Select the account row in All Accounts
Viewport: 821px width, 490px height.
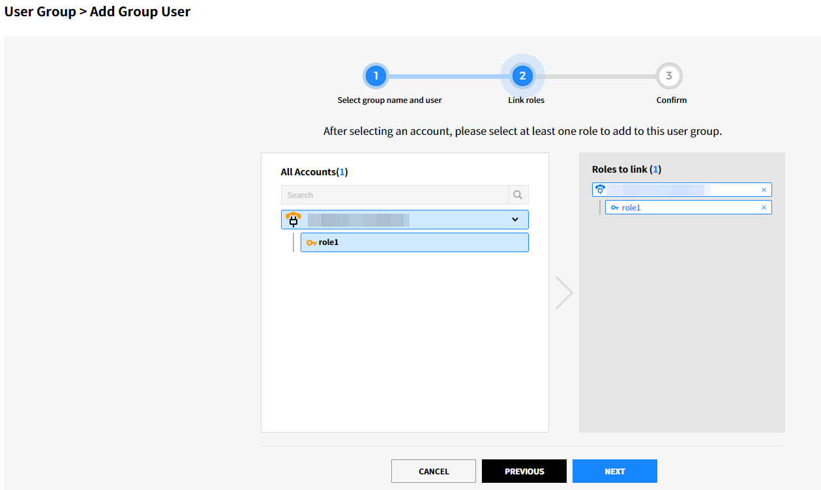[x=404, y=220]
